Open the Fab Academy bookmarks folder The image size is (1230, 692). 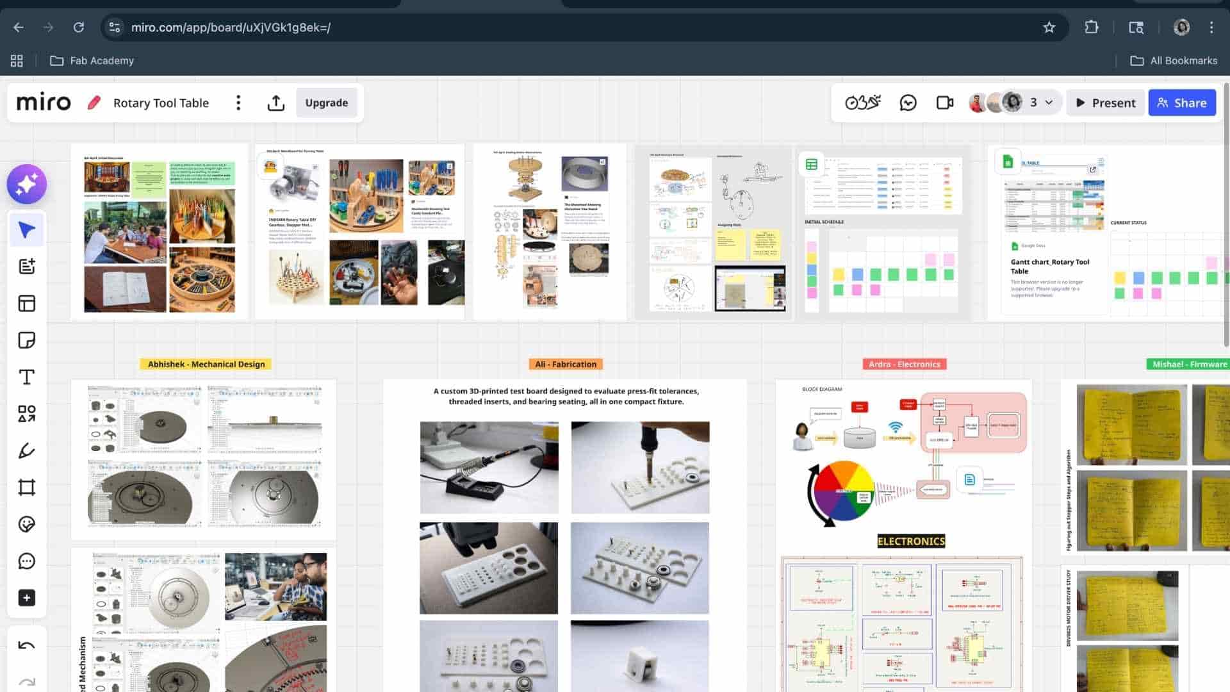[x=92, y=60]
